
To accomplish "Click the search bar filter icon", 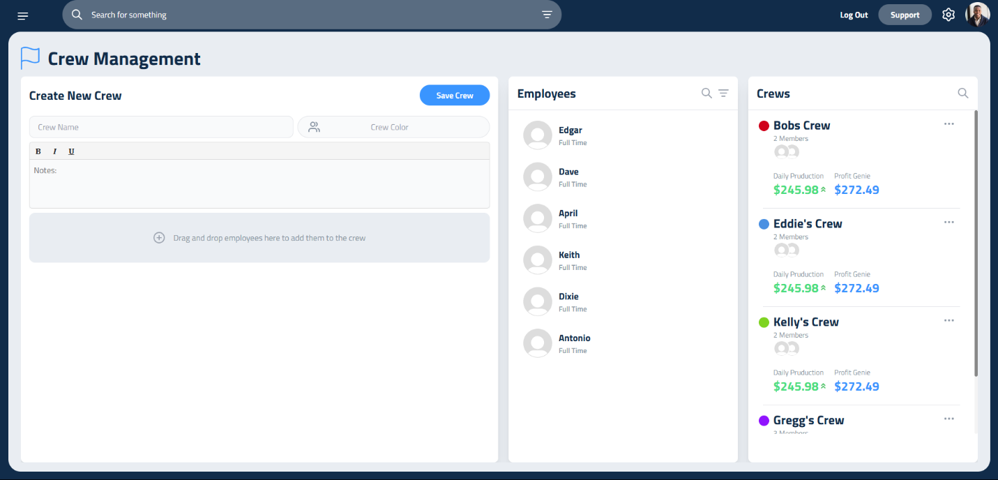I will pyautogui.click(x=547, y=15).
